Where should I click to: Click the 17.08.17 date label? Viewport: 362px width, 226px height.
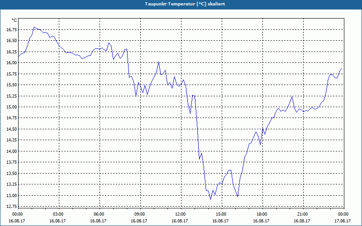point(343,221)
